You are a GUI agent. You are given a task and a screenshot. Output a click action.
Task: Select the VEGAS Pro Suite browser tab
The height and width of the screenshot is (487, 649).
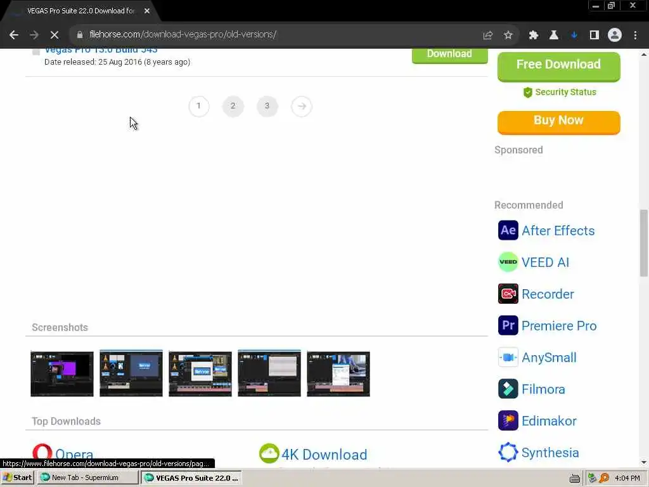point(80,11)
